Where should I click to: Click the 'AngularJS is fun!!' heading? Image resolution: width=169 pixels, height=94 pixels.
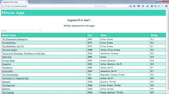point(79,20)
